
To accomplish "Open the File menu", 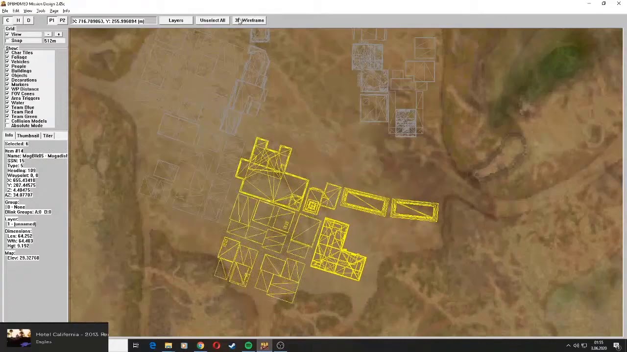I will pos(5,11).
